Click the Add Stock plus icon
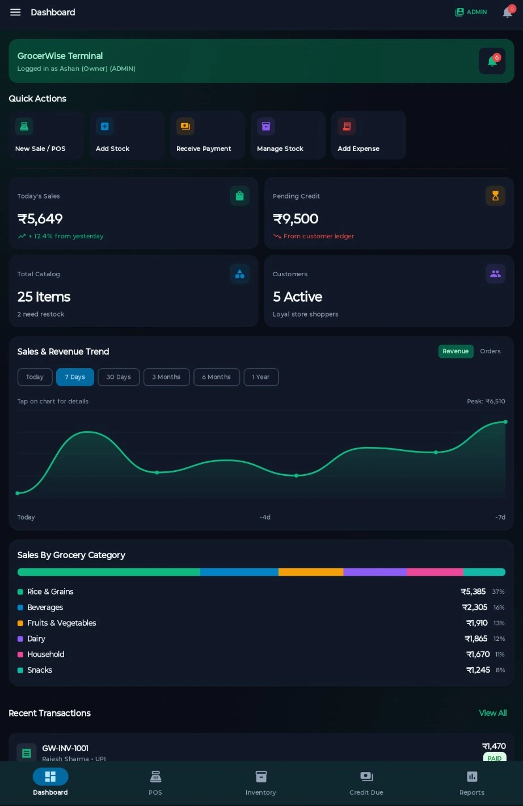Viewport: 523px width, 806px height. [x=104, y=126]
